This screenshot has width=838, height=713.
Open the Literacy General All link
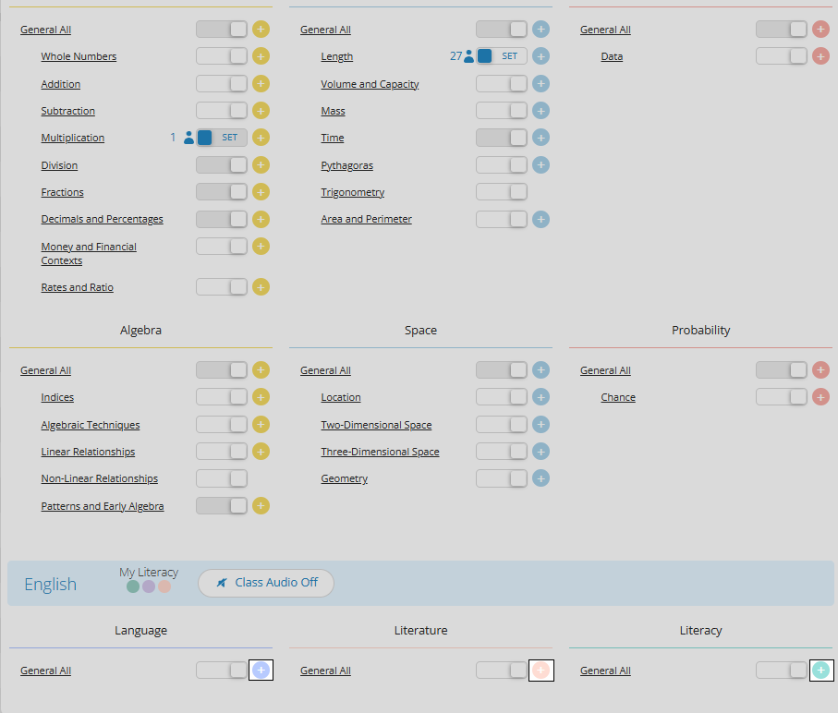pyautogui.click(x=605, y=671)
